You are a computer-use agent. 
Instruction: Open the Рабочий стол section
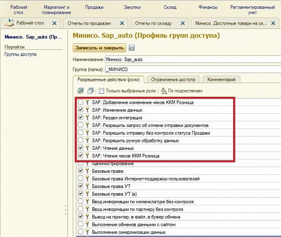[19, 10]
